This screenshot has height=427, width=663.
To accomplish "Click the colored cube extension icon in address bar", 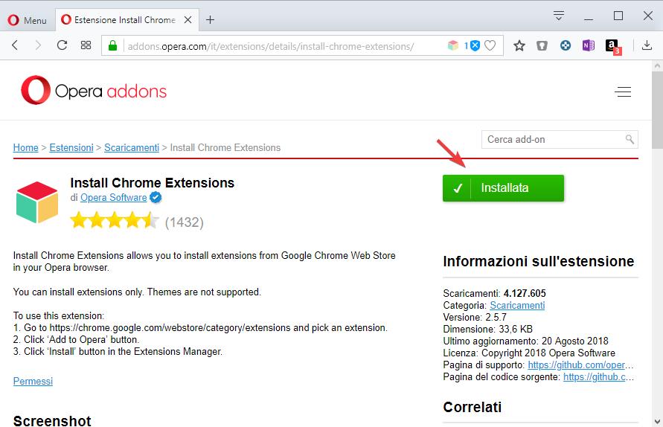I will [x=453, y=45].
